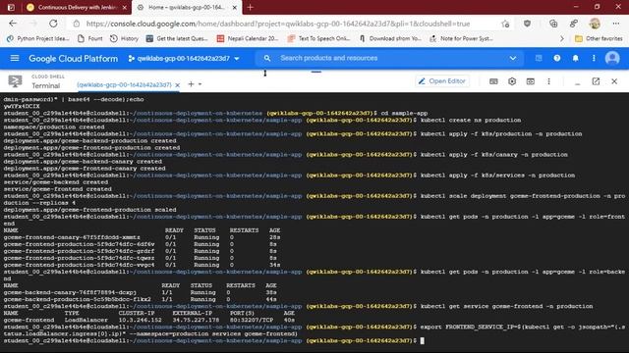Image resolution: width=629 pixels, height=353 pixels.
Task: Open the Fourt bookmark
Action: pyautogui.click(x=90, y=38)
